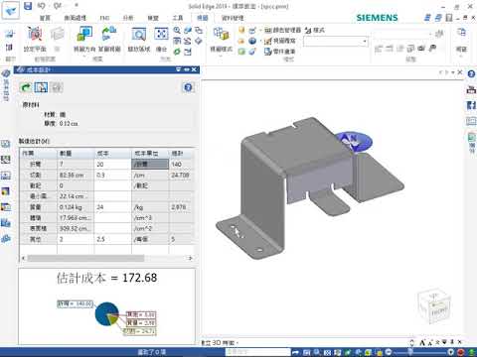The image size is (477, 357).
Task: Click the cost breakdown pie chart
Action: (106, 314)
